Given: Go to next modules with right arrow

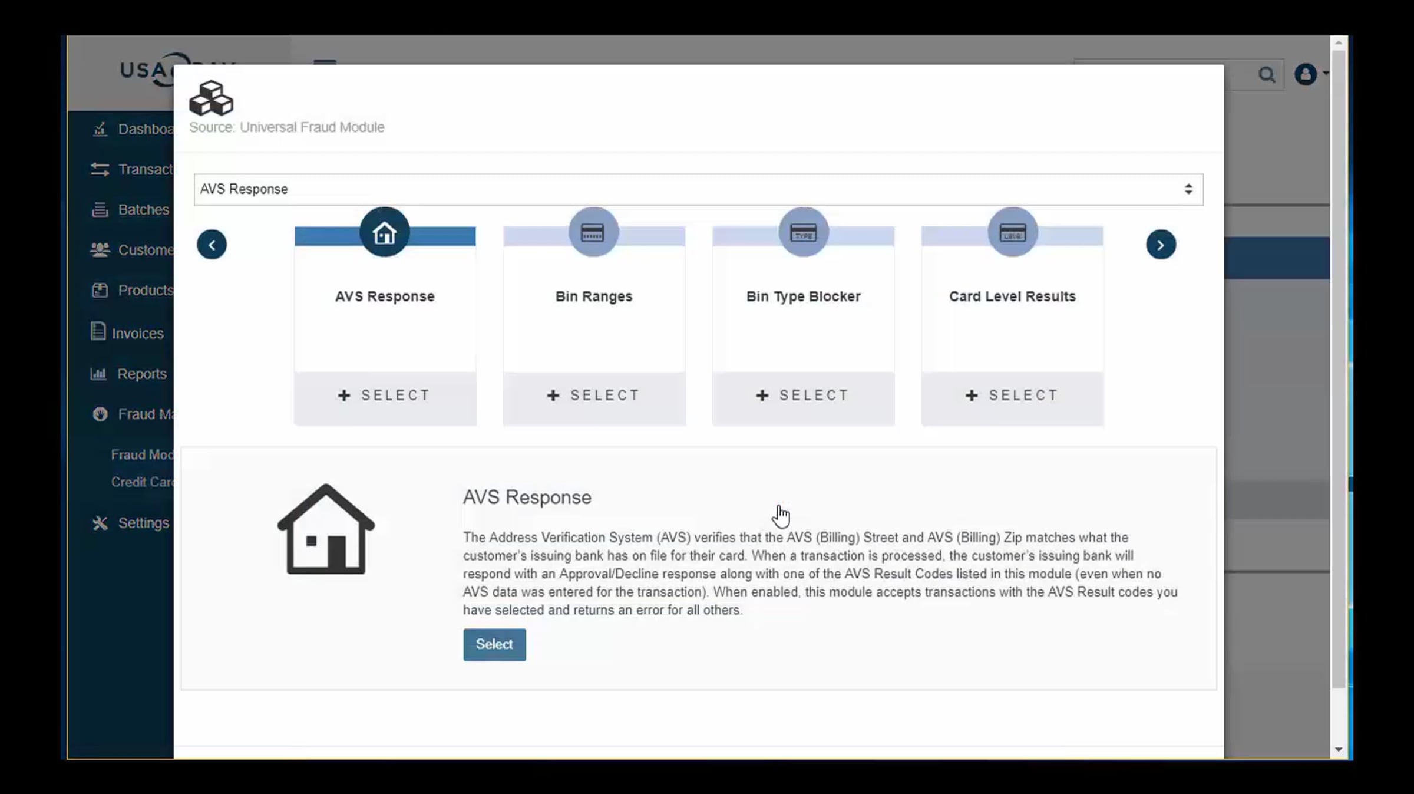Looking at the screenshot, I should click(1160, 245).
